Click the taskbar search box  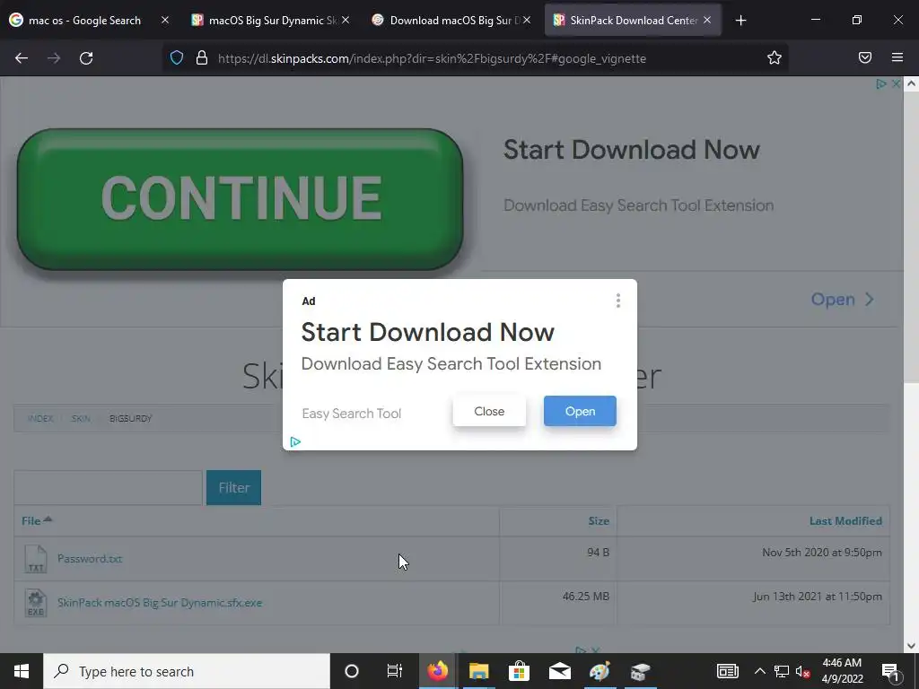pyautogui.click(x=187, y=671)
